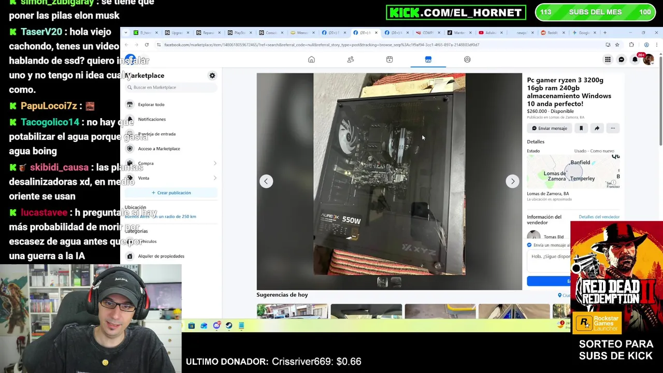The image size is (663, 373).
Task: Show next listing photo arrow
Action: [x=512, y=181]
